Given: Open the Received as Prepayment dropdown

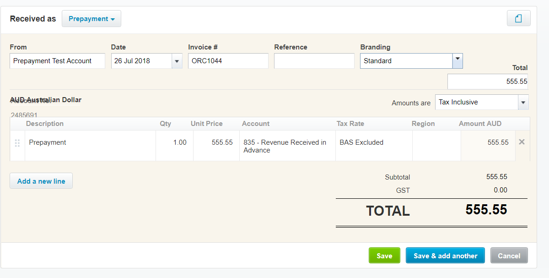Looking at the screenshot, I should pos(91,19).
